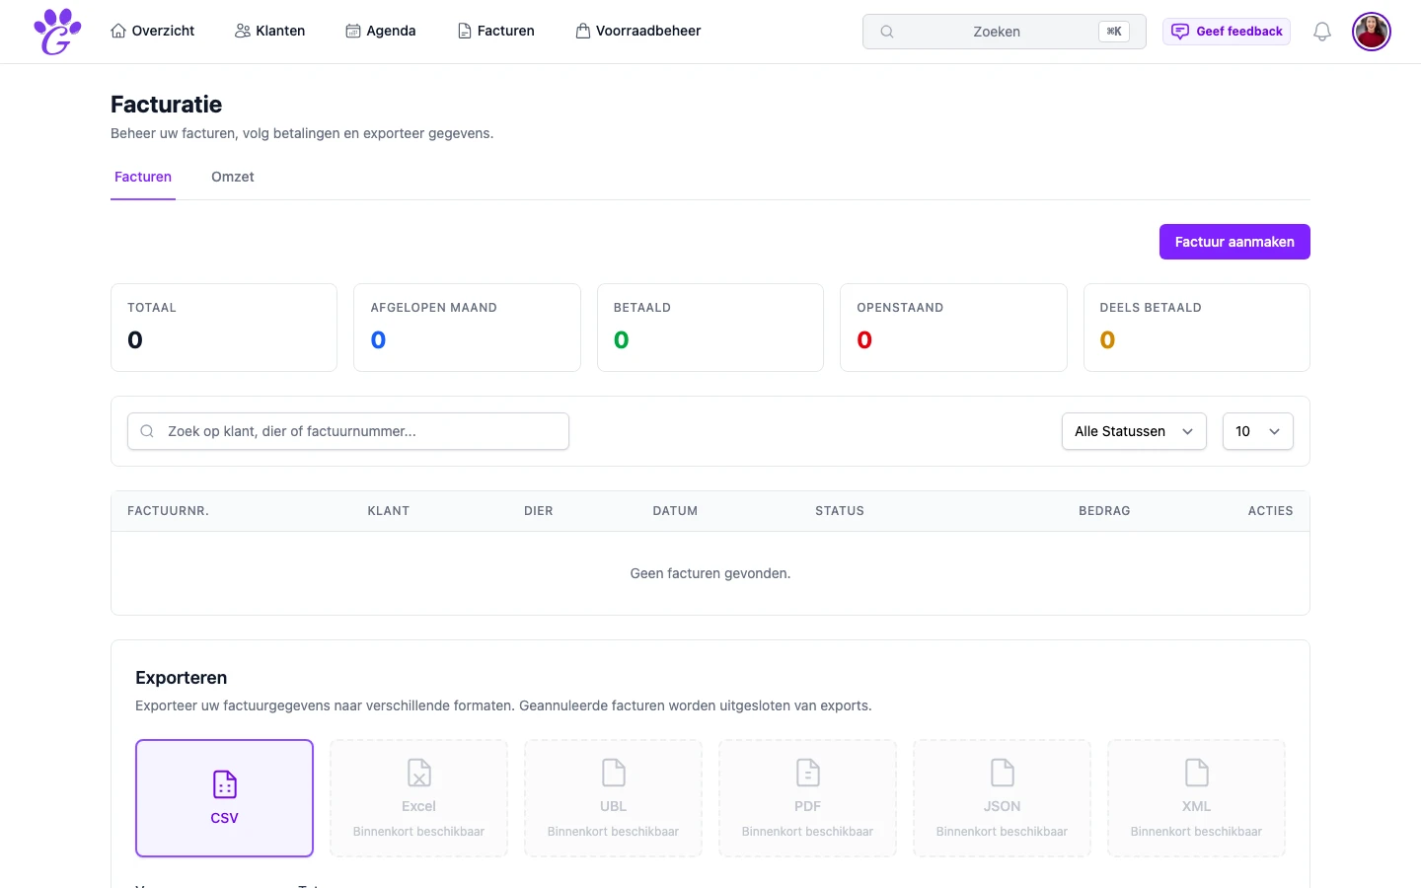Click the UBL export file icon
This screenshot has height=888, width=1421.
click(x=613, y=773)
